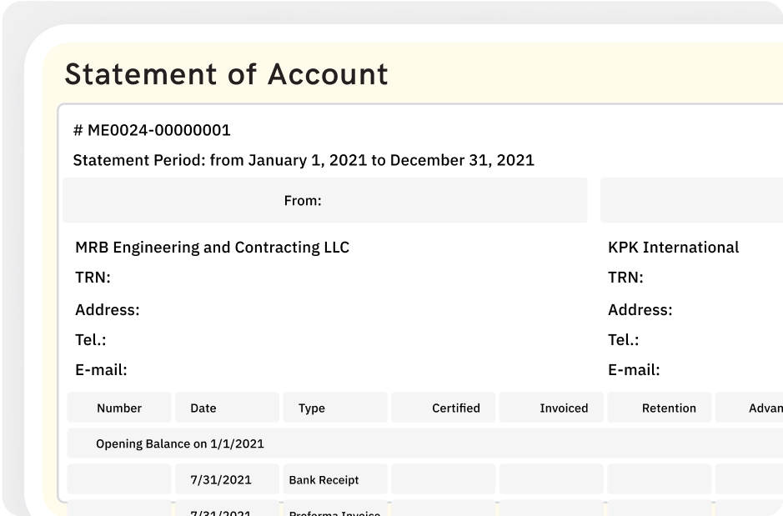The height and width of the screenshot is (516, 783).
Task: Click document number ME0024-00000001
Action: [151, 130]
